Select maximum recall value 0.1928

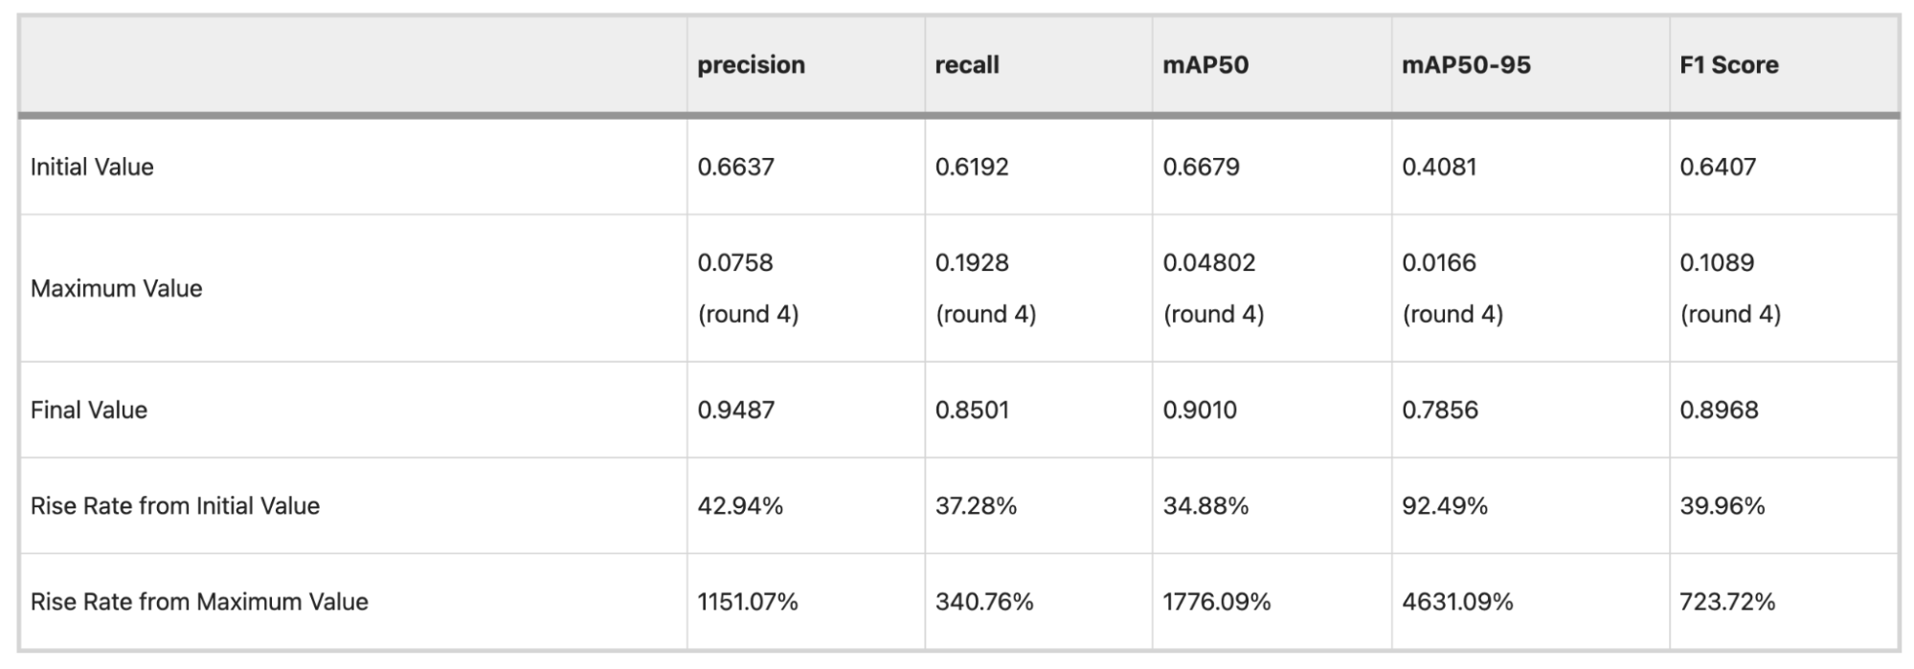click(x=972, y=262)
